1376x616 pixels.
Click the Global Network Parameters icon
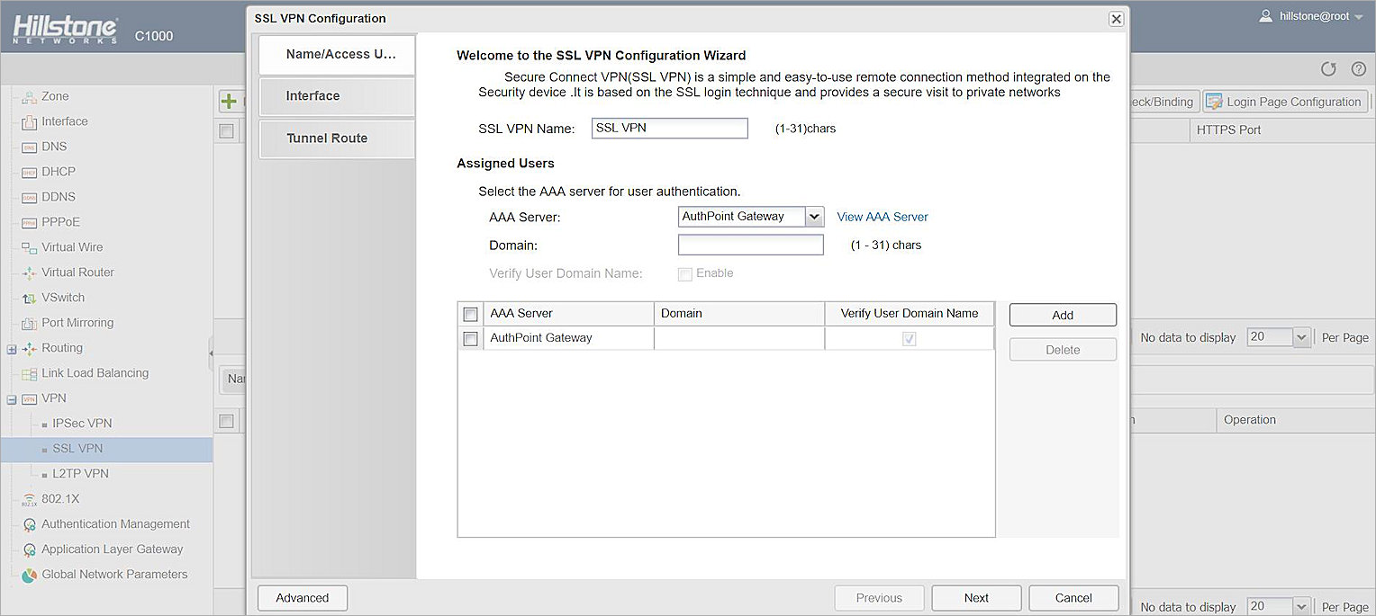pos(29,575)
